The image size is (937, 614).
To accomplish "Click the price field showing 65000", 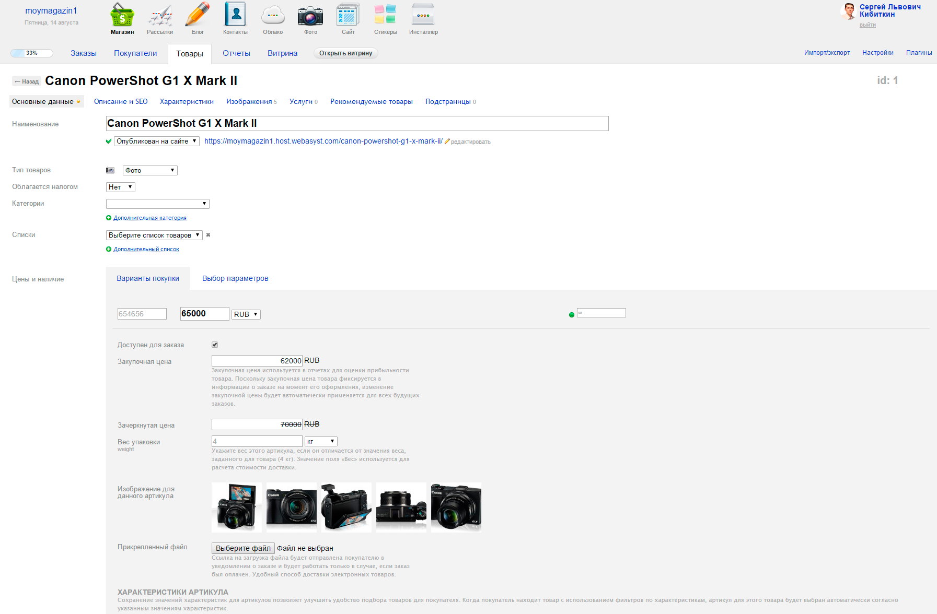I will pos(205,314).
